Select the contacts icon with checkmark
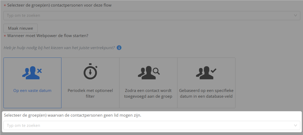Image resolution: width=303 pixels, height=135 pixels. [206, 72]
